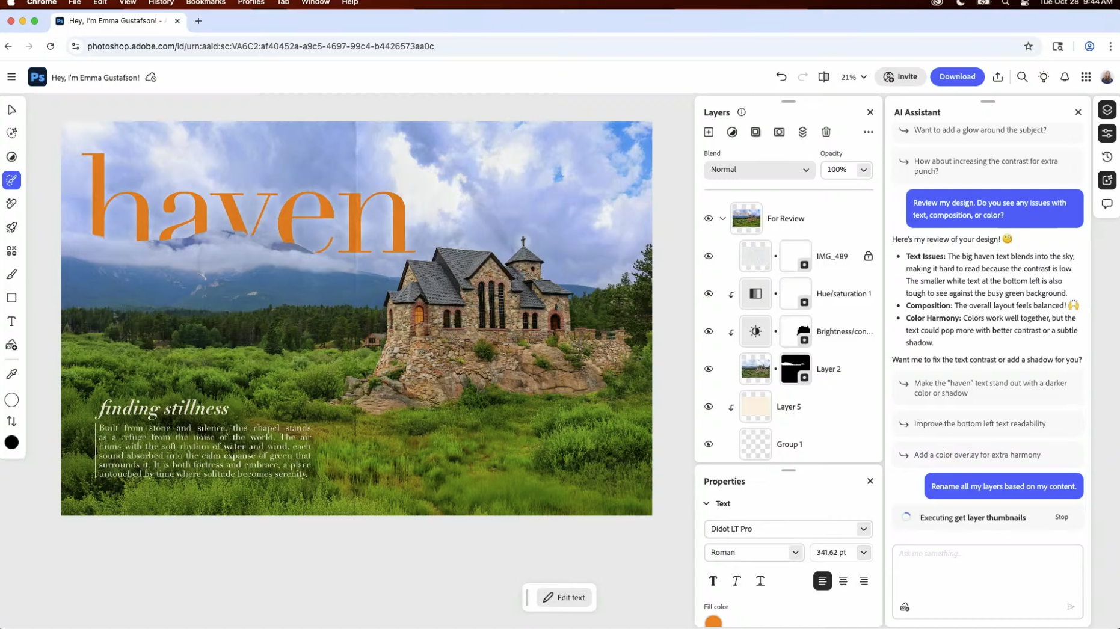Click the Edit text button

564,598
